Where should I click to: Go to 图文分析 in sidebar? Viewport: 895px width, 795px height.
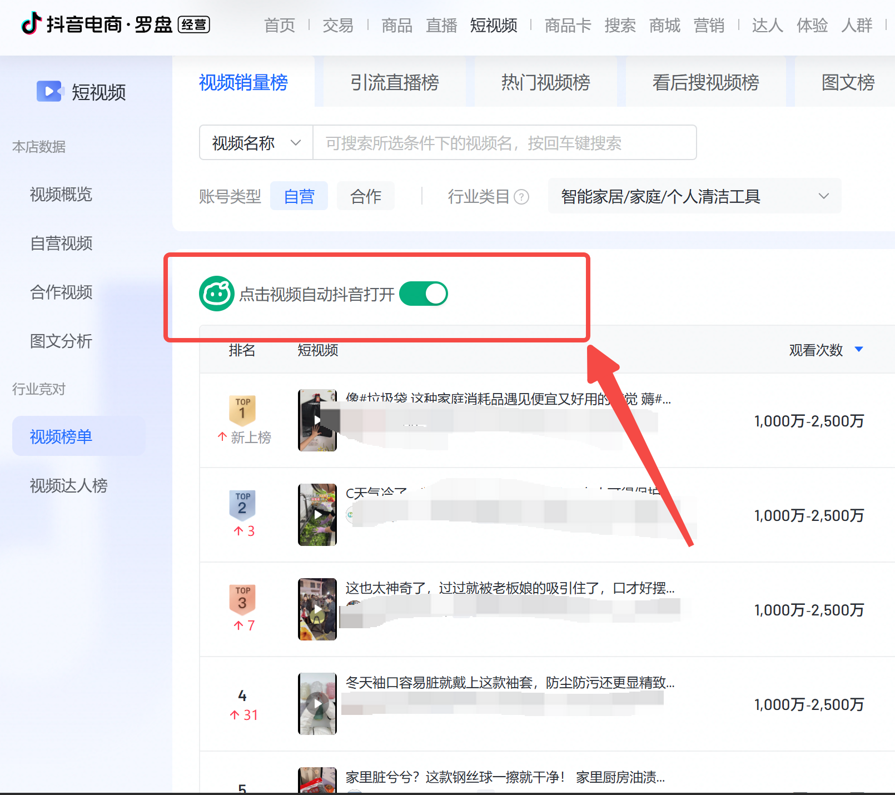point(61,341)
